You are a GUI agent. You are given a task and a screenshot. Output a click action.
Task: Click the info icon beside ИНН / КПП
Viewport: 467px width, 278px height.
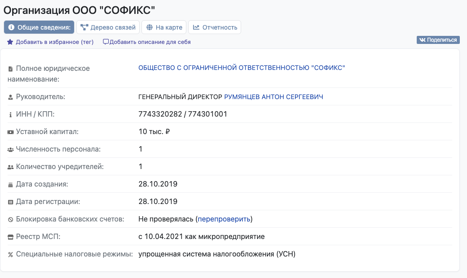click(x=10, y=114)
